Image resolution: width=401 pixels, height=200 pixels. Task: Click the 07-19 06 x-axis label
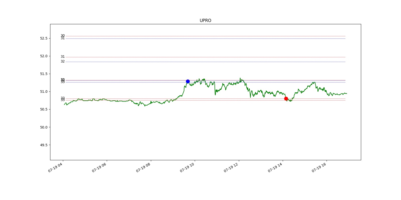pos(99,167)
